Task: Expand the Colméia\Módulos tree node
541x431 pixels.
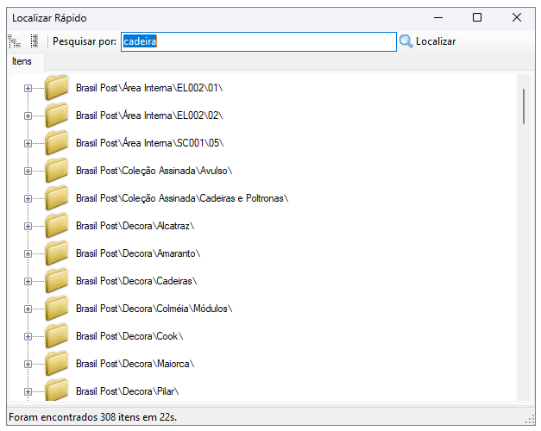Action: tap(28, 309)
